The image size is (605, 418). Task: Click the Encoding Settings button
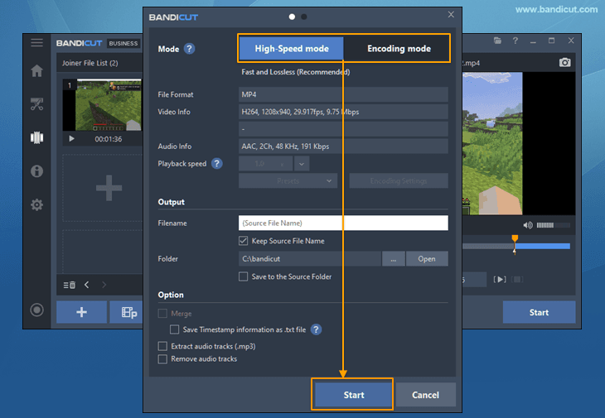(x=399, y=181)
